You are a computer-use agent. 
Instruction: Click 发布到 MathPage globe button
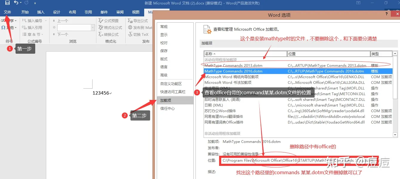point(140,27)
